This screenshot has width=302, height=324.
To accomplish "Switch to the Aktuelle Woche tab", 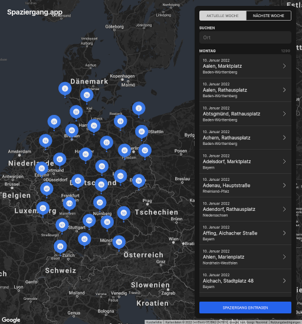I will tap(223, 16).
